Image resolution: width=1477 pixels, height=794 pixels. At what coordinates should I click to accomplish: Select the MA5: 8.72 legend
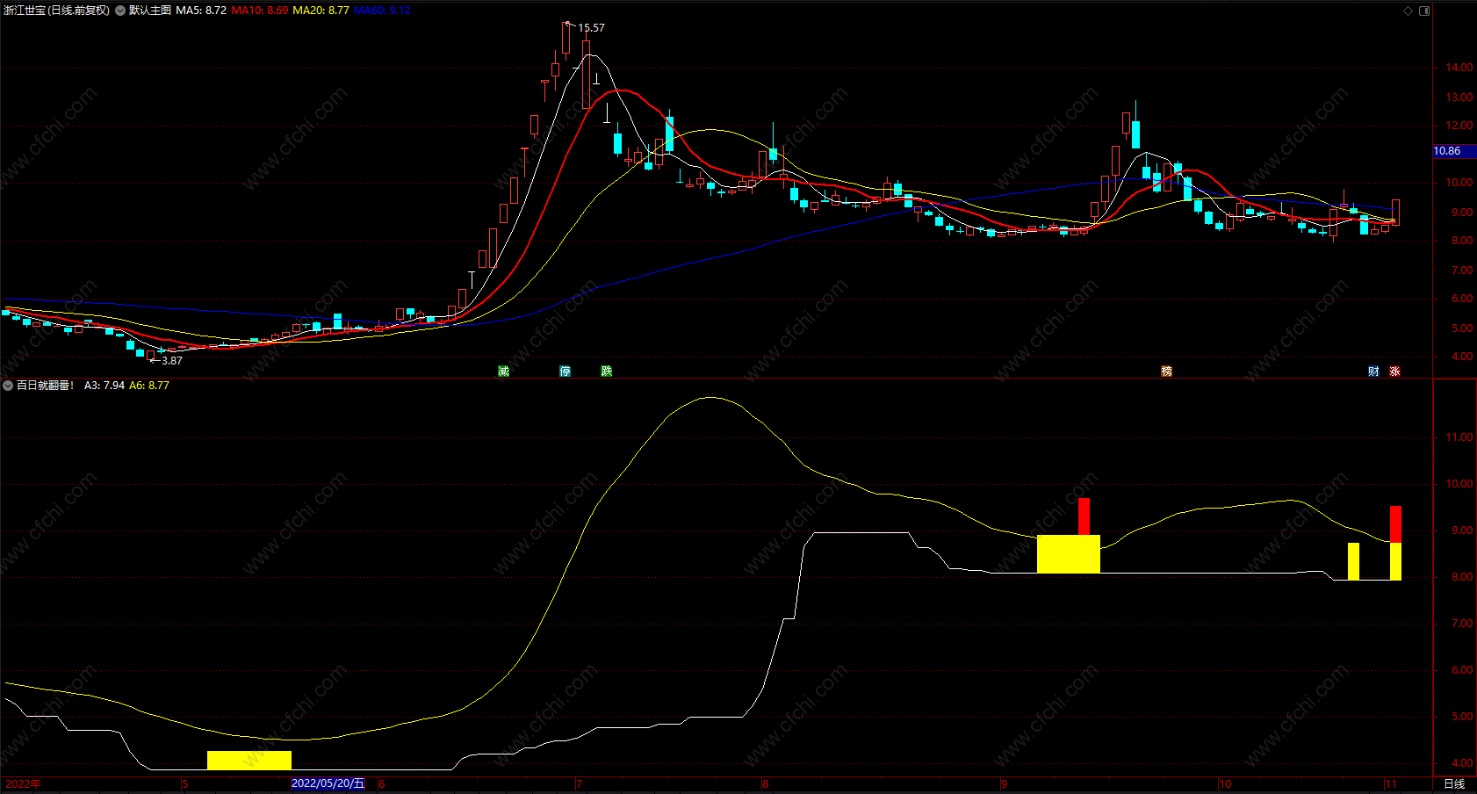201,11
